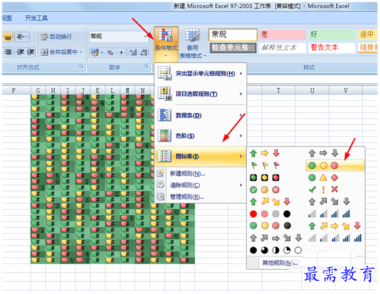Select 3 symbols circled icon set

(265, 190)
